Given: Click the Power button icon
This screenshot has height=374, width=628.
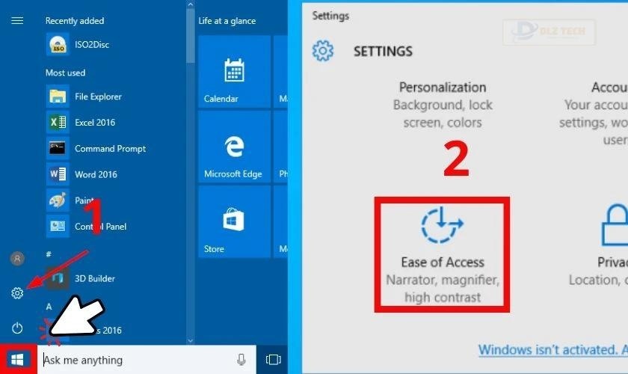Looking at the screenshot, I should coord(17,328).
